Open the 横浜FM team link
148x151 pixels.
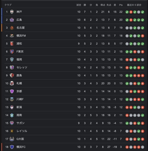[21, 36]
